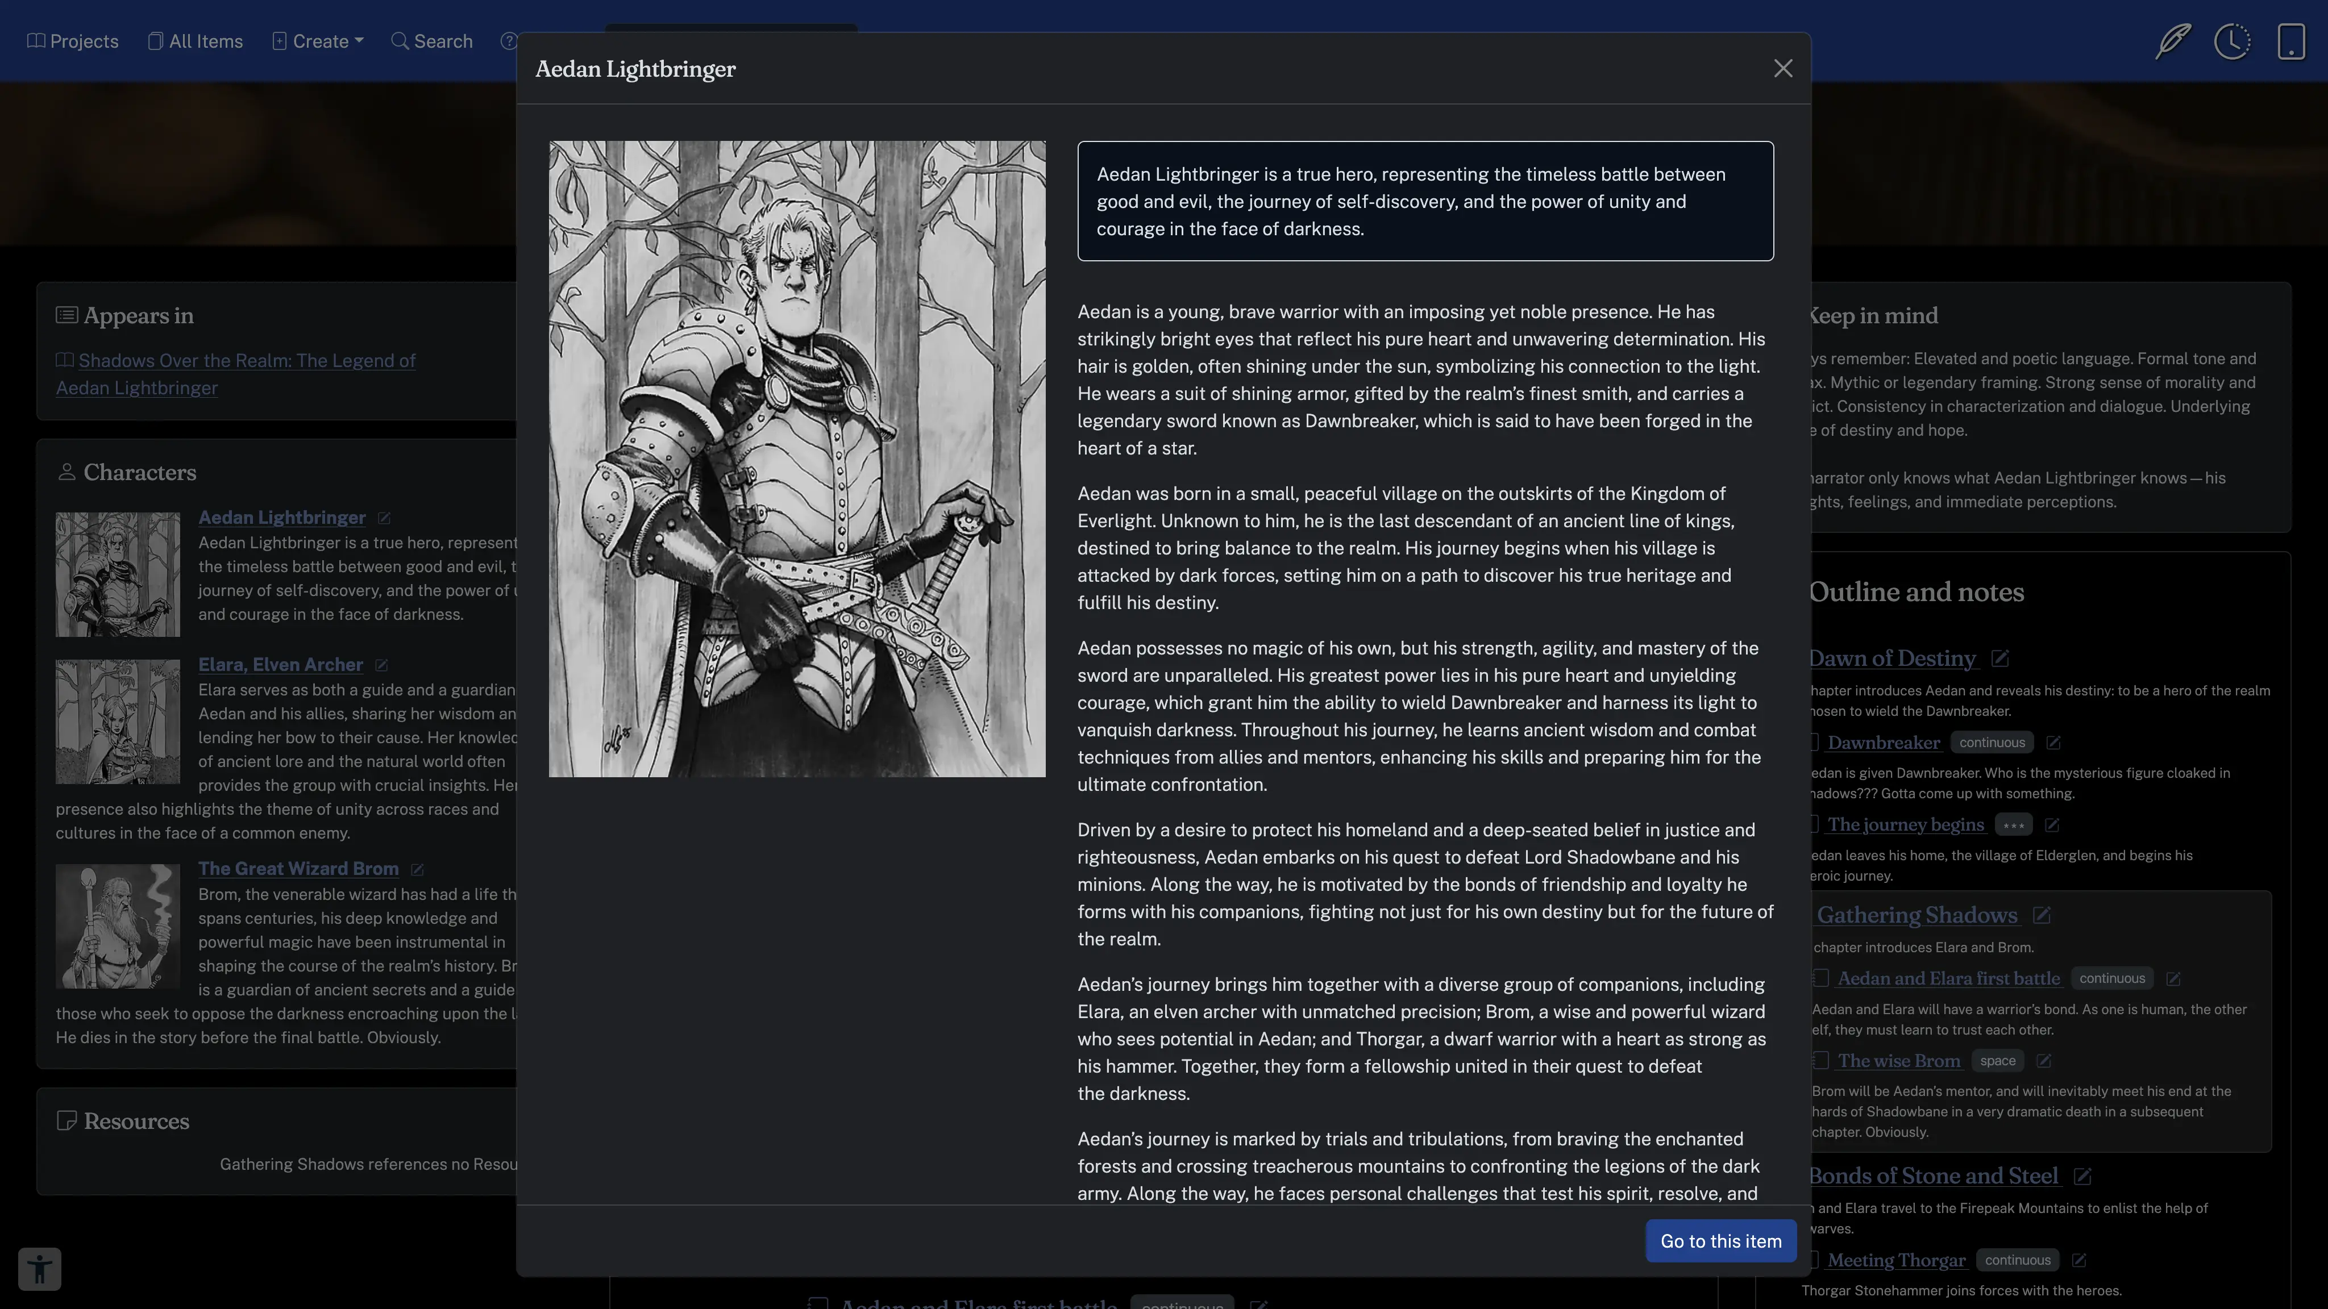
Task: Click the clock history icon
Action: click(2231, 41)
